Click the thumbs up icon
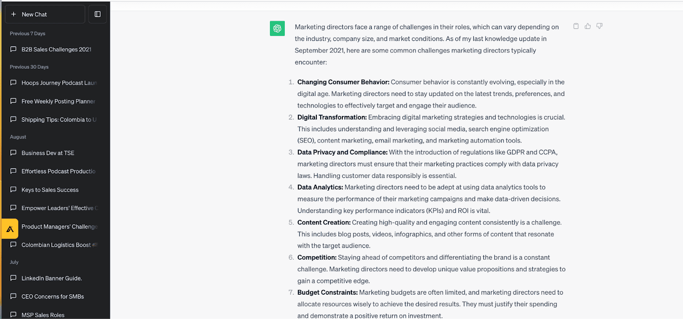 click(x=588, y=26)
